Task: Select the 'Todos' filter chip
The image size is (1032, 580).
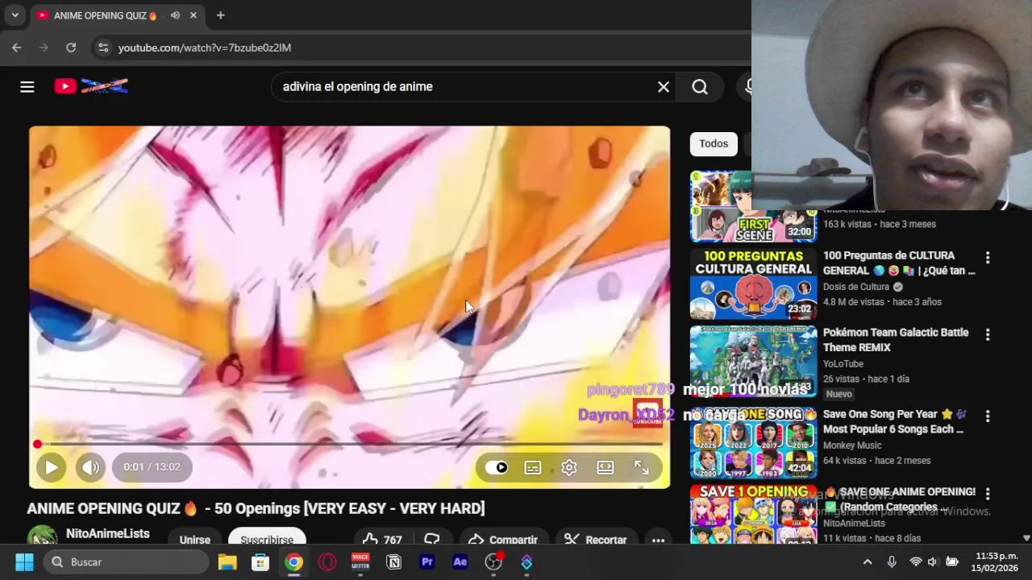Action: tap(714, 143)
